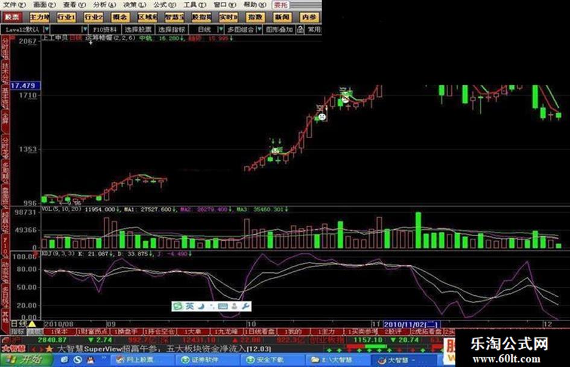The width and height of the screenshot is (570, 367).
Task: Select the 1买卖参考 indicator tab
Action: click(361, 331)
